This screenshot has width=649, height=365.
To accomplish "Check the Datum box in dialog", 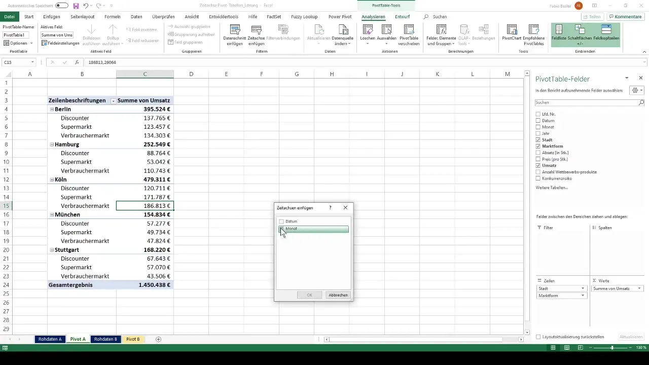I will tap(281, 222).
